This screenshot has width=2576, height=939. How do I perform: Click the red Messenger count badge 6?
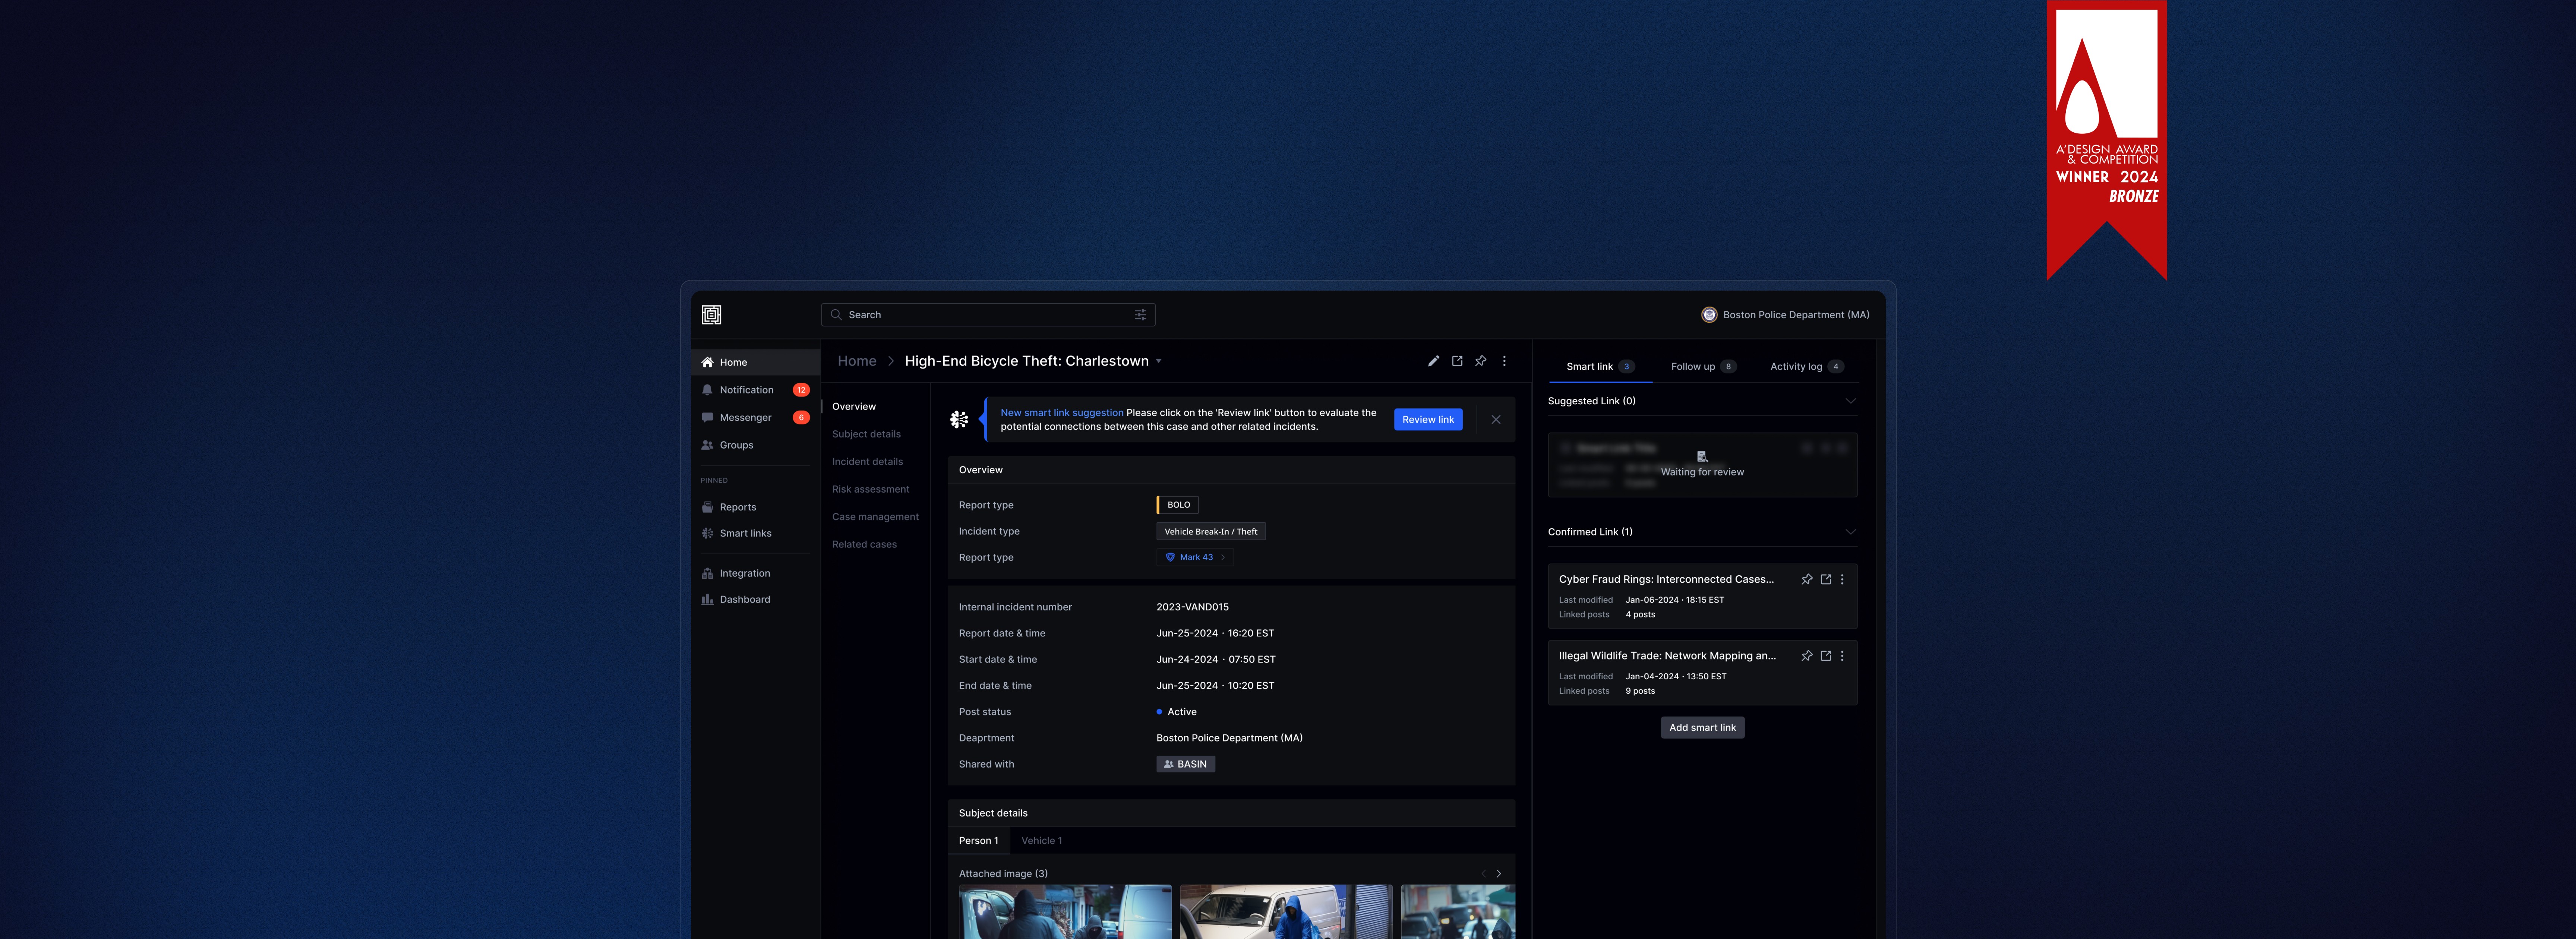pyautogui.click(x=801, y=418)
